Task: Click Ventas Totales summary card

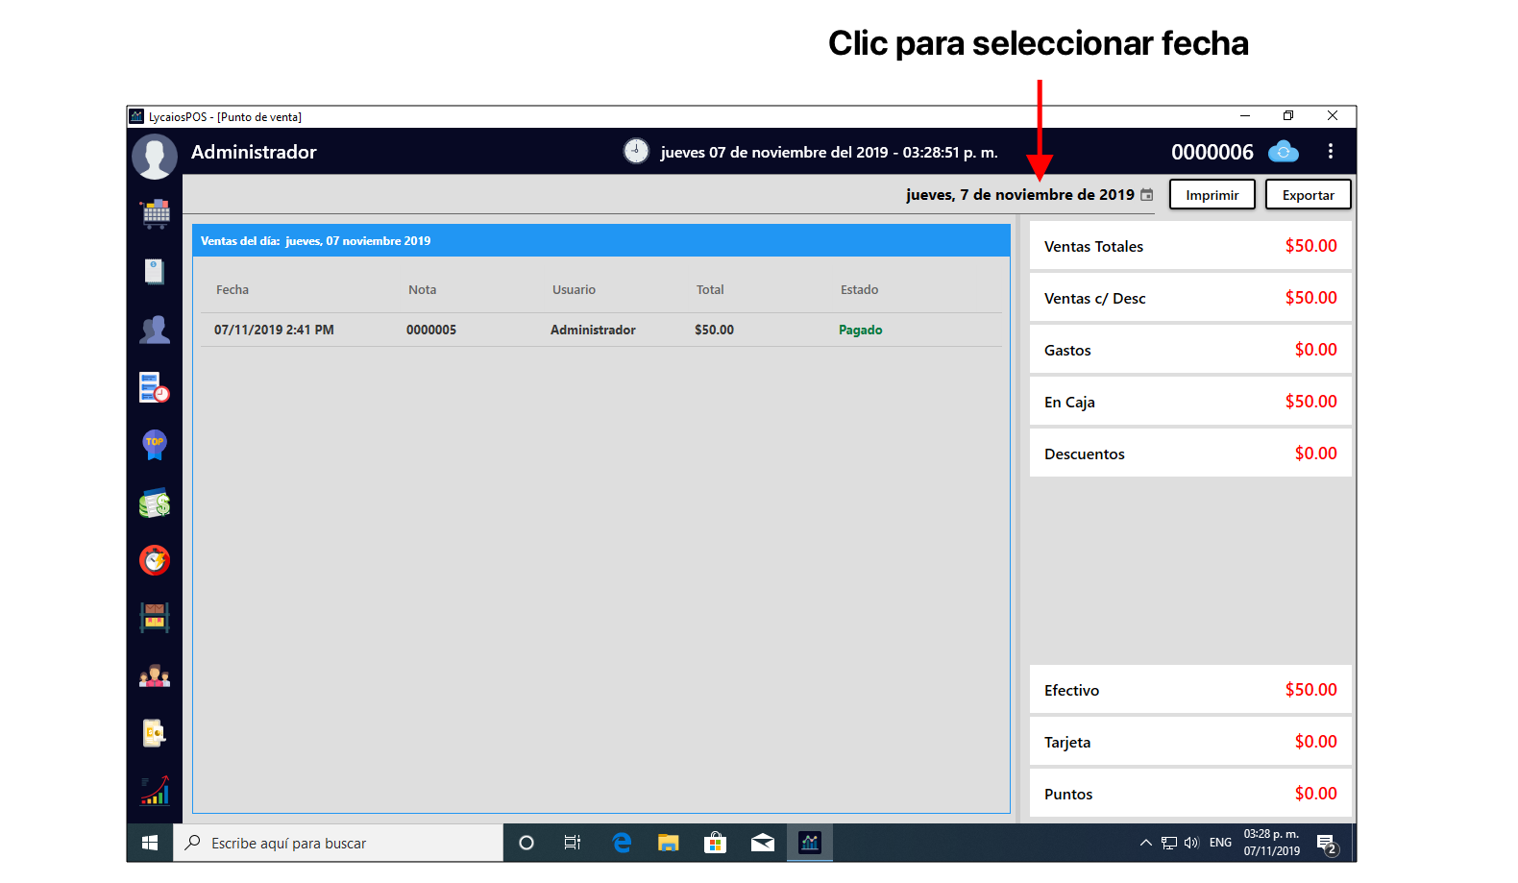Action: click(1190, 246)
